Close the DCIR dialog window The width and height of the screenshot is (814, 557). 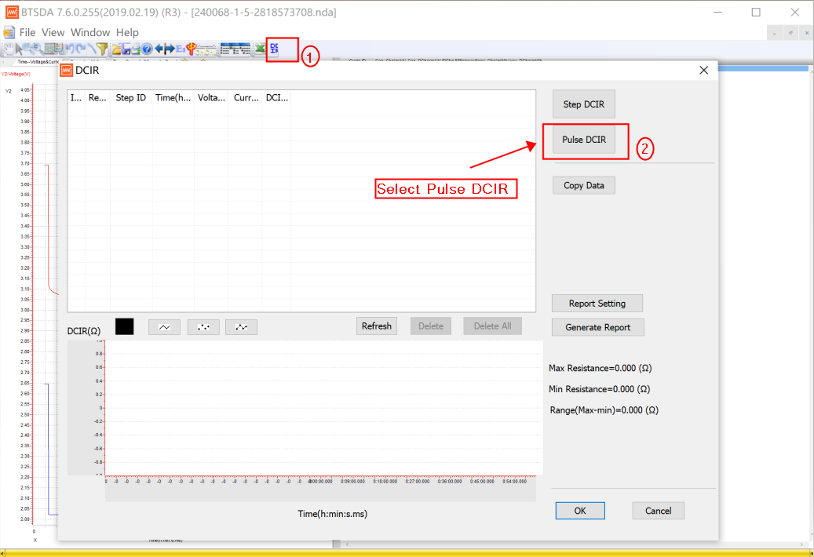click(703, 70)
